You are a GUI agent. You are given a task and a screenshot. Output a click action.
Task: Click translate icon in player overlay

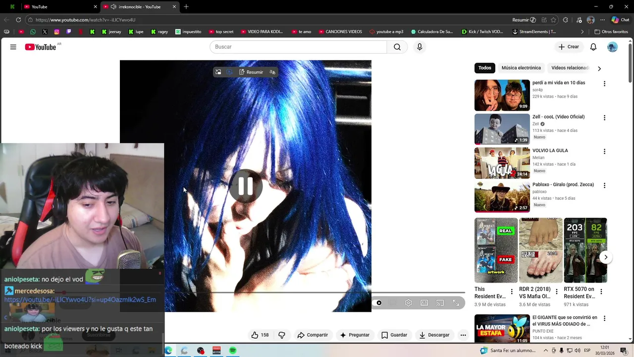[272, 72]
